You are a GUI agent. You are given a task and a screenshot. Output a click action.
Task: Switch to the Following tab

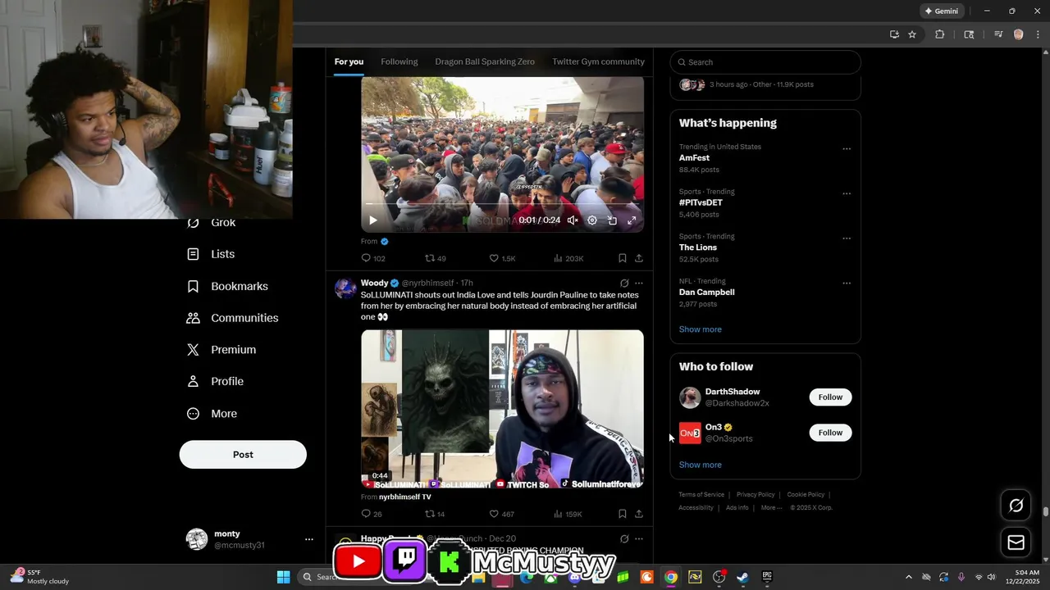click(399, 61)
